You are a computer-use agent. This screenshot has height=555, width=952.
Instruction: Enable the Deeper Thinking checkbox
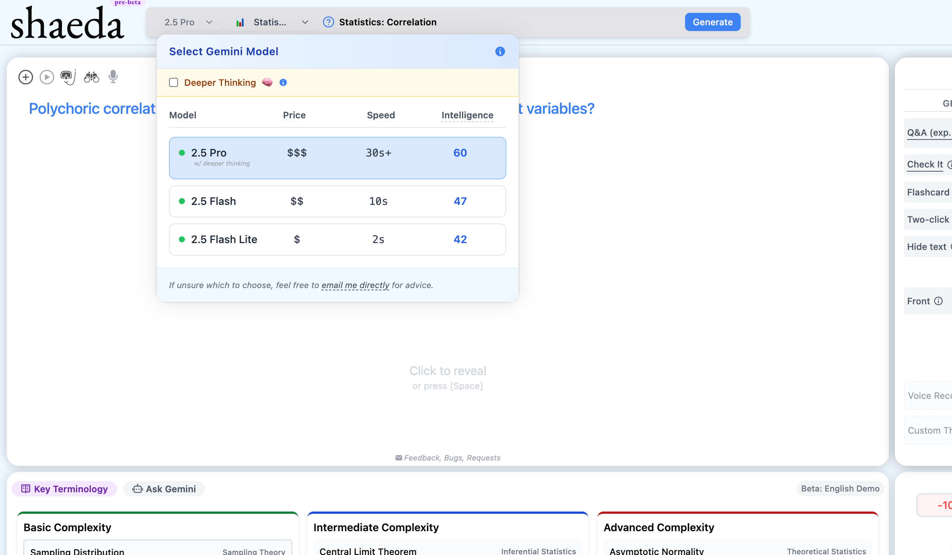click(174, 82)
